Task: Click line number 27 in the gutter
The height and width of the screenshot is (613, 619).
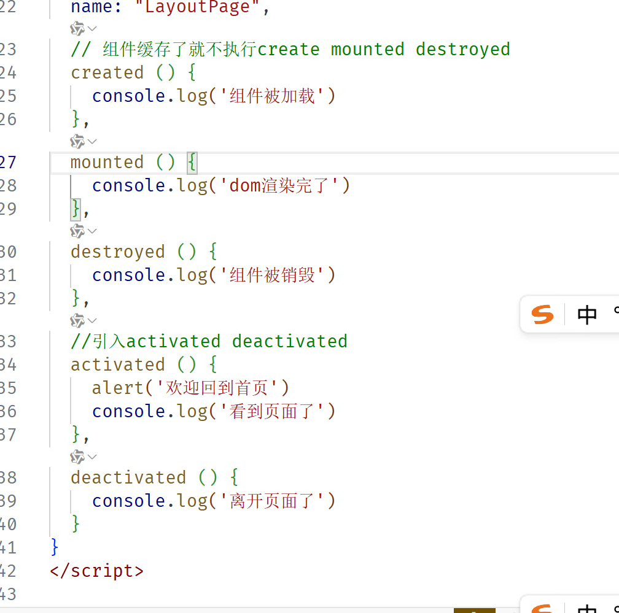Action: 8,162
